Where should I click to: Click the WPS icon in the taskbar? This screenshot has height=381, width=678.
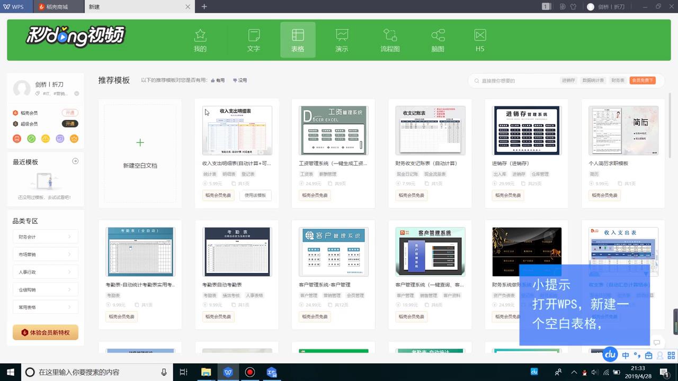coord(228,372)
